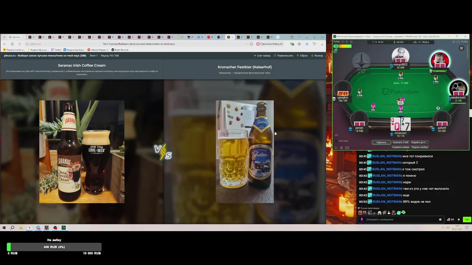
Task: Click sokolveres43 player avatar
Action: click(458, 89)
